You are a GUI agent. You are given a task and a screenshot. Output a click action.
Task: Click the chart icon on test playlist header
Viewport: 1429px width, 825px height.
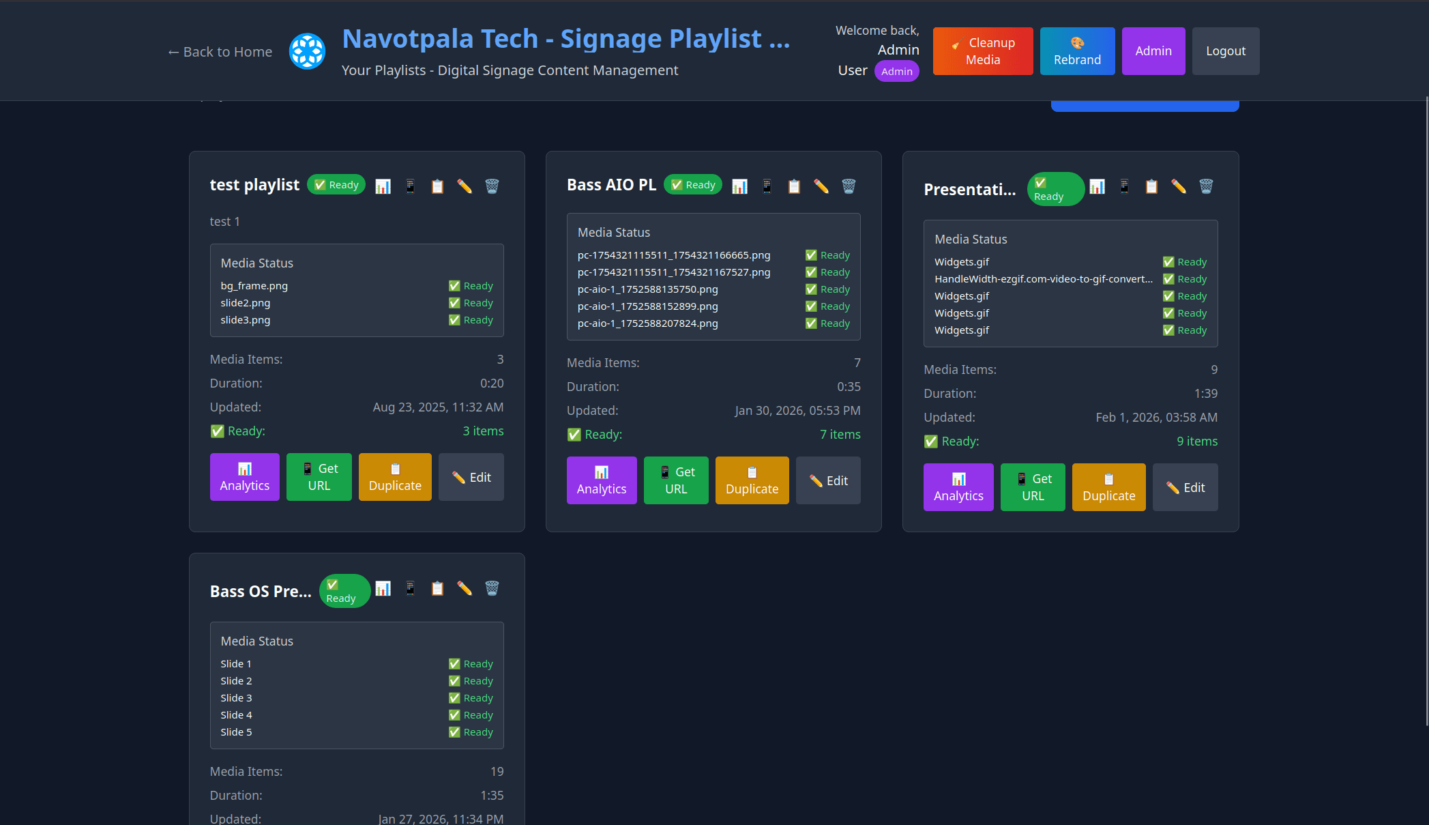coord(383,186)
